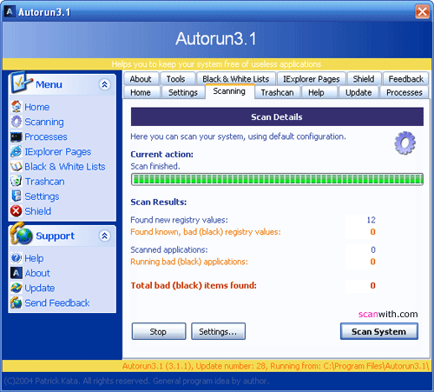Click the Stop button

point(159,331)
